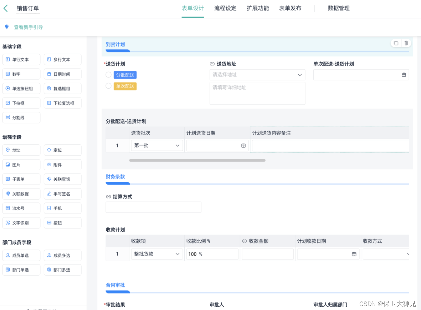This screenshot has height=310, width=421.
Task: Click the 基础字段 heading in sidebar
Action: (12, 46)
